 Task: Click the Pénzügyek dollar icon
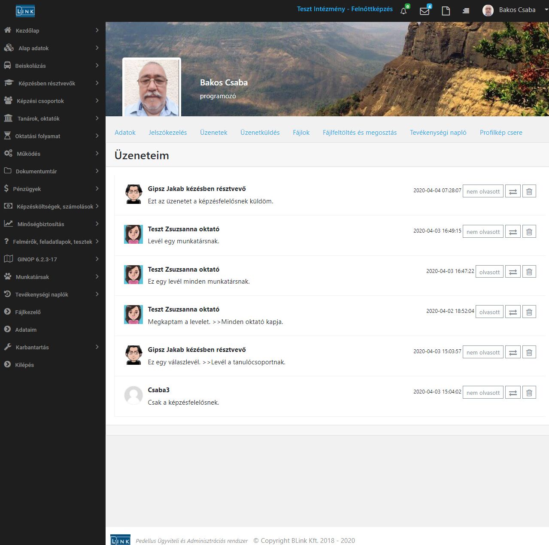[6, 188]
